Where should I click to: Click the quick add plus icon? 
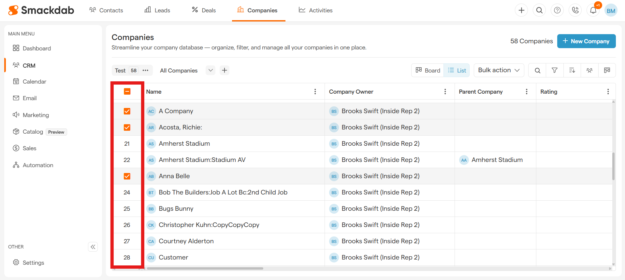[x=521, y=10]
